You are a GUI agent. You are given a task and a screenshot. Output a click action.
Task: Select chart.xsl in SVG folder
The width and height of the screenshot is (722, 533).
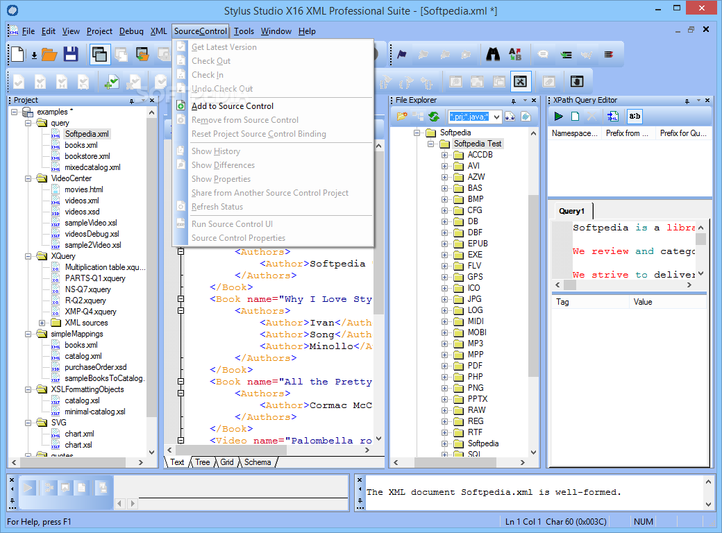[x=78, y=445]
